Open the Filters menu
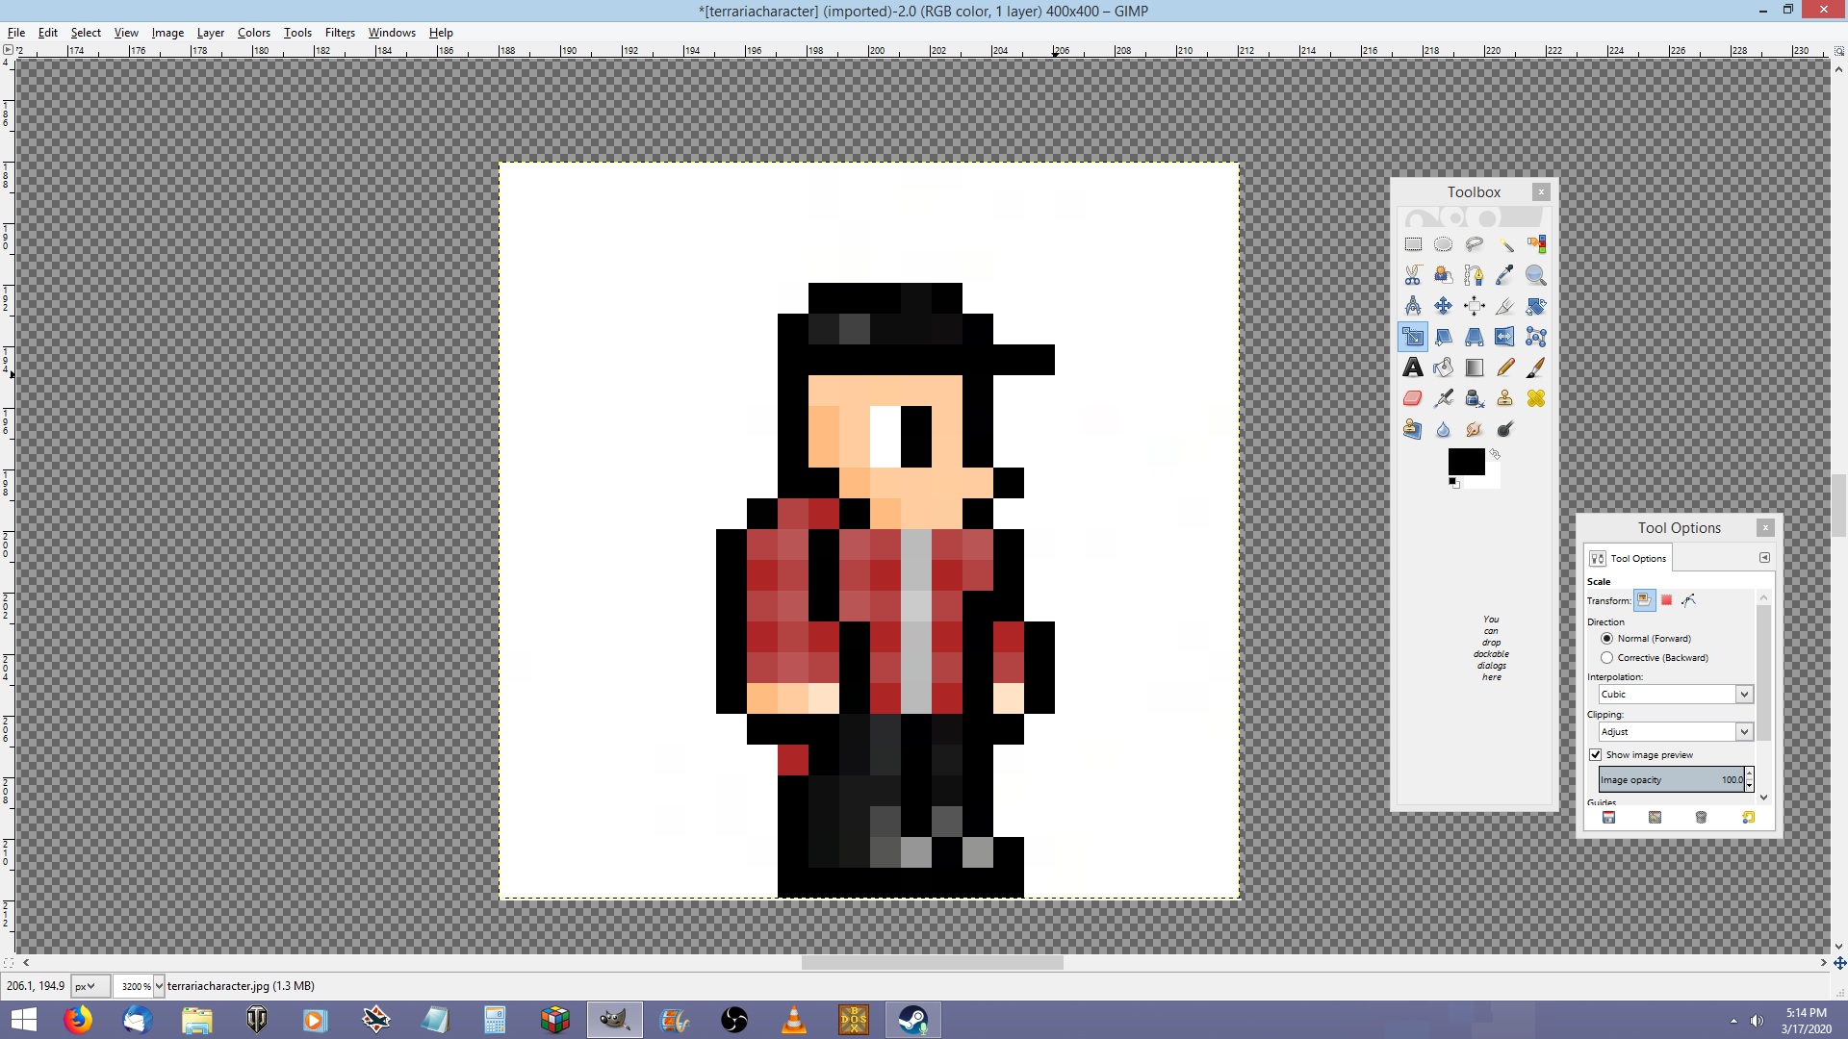Screen dimensions: 1848x1039 340,33
